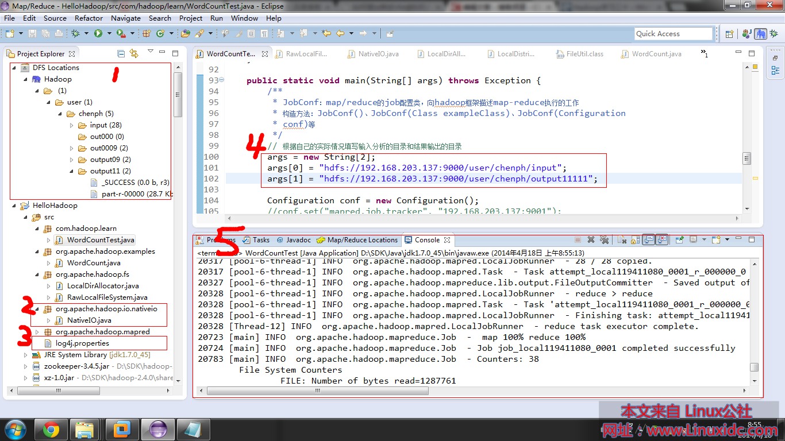Viewport: 785px width, 441px height.
Task: Click the Save All icon
Action: click(46, 33)
